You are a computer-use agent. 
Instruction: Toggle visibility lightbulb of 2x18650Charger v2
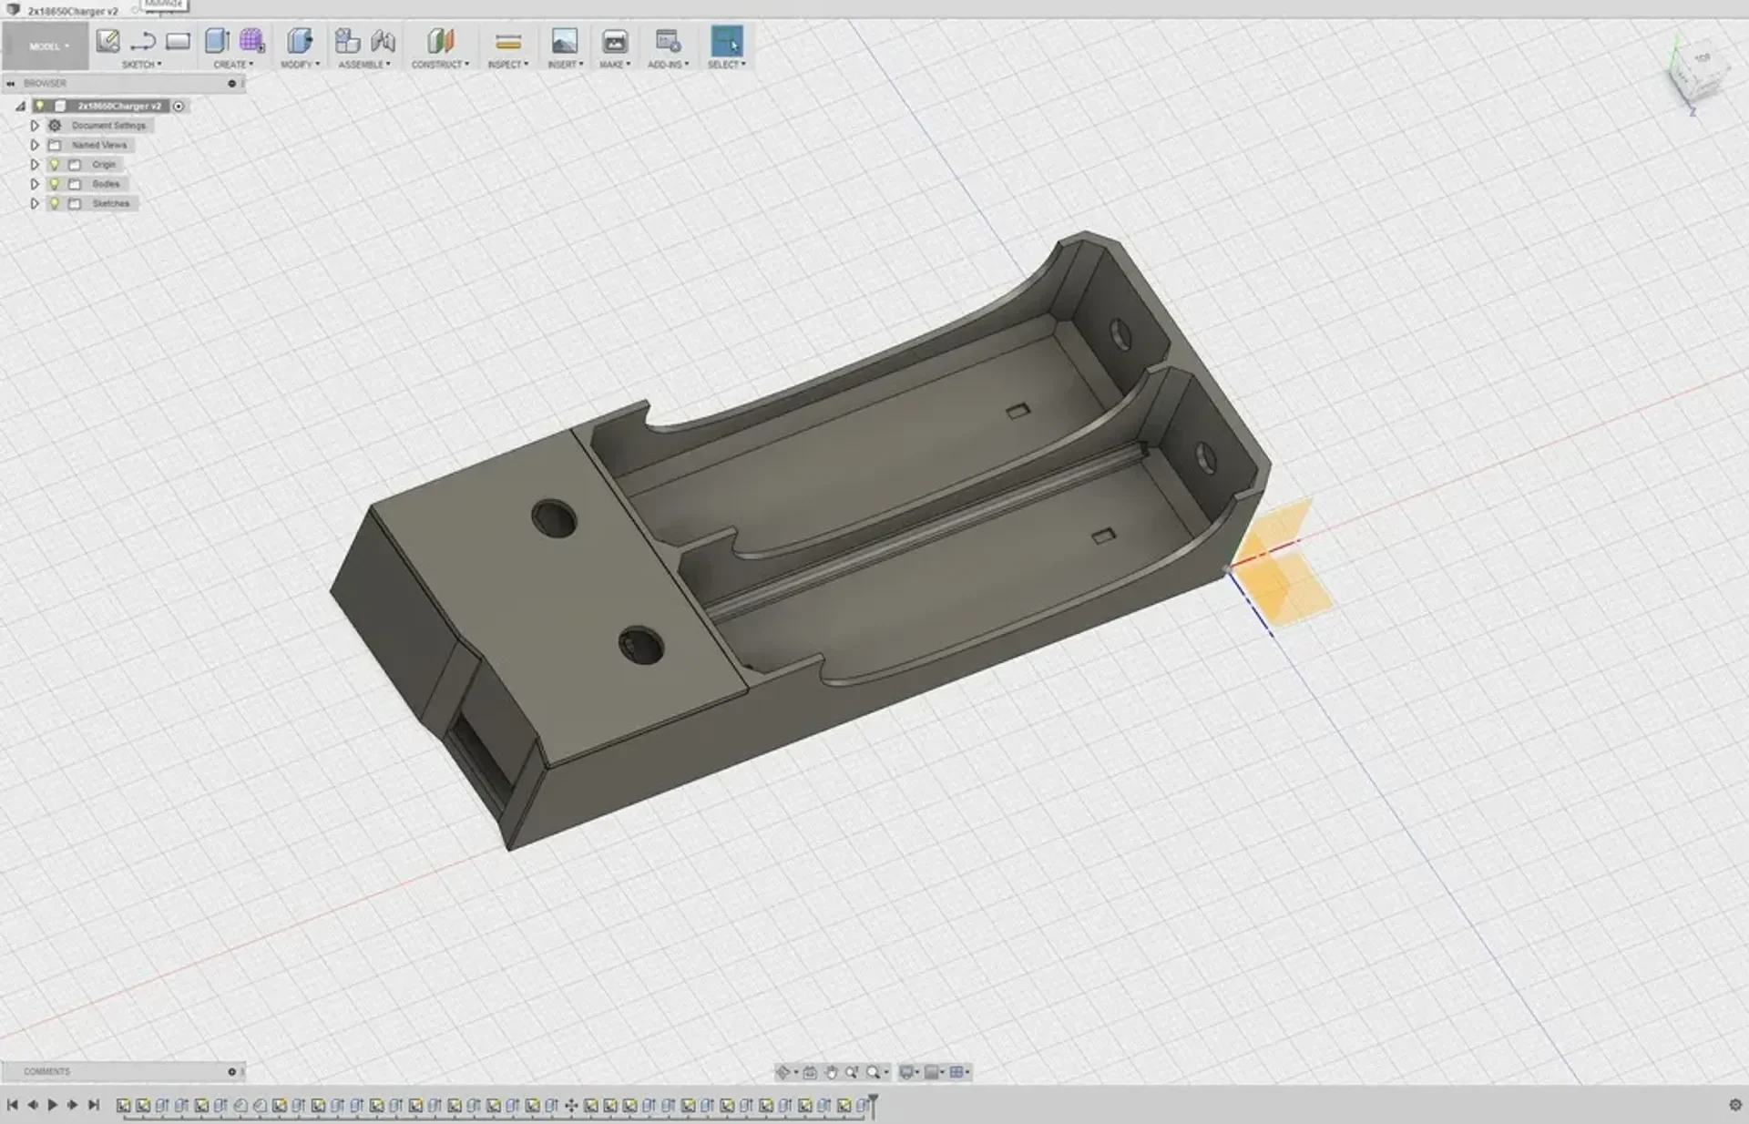coord(39,106)
